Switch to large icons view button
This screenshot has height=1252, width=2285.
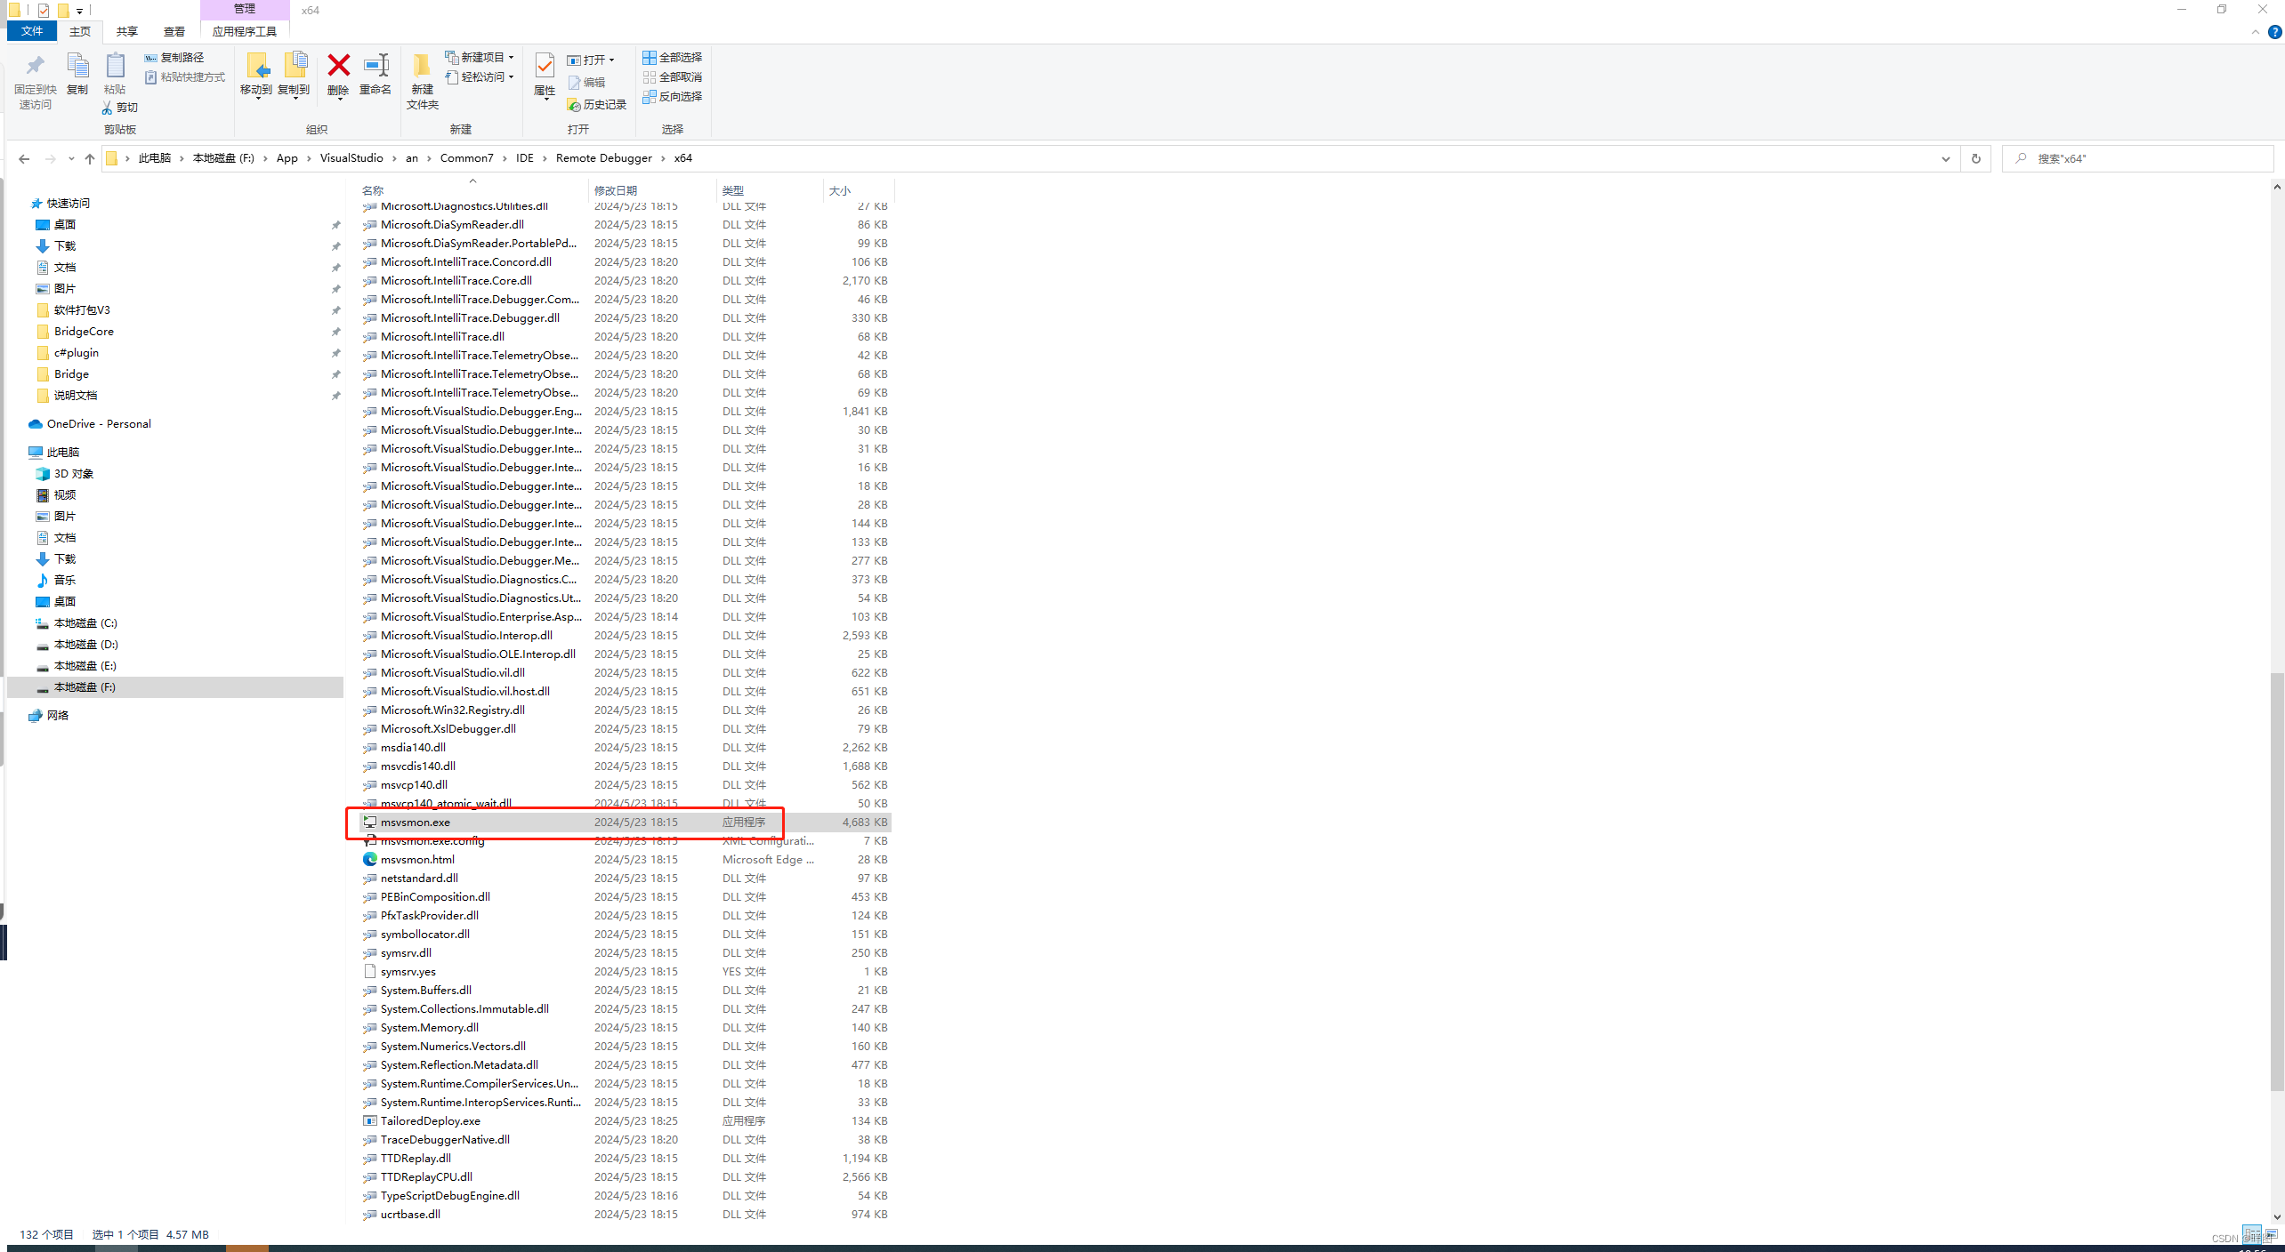pos(2271,1235)
